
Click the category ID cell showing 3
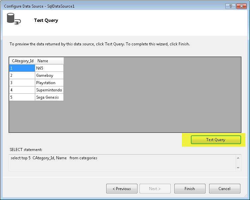point(22,83)
